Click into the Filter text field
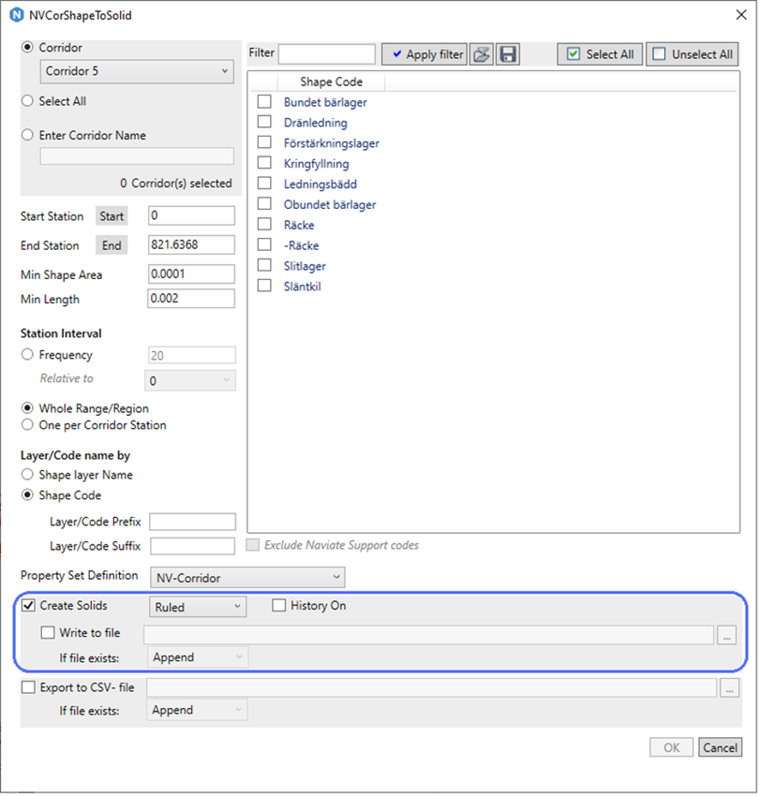The width and height of the screenshot is (760, 796). (326, 54)
